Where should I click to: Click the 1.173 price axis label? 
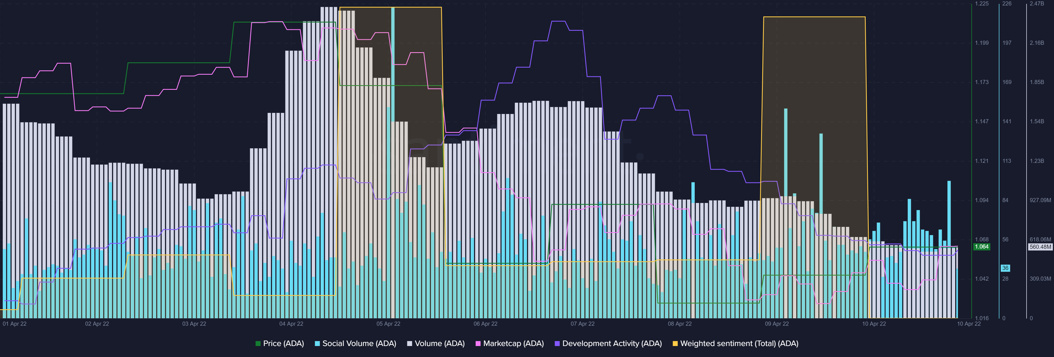(982, 82)
